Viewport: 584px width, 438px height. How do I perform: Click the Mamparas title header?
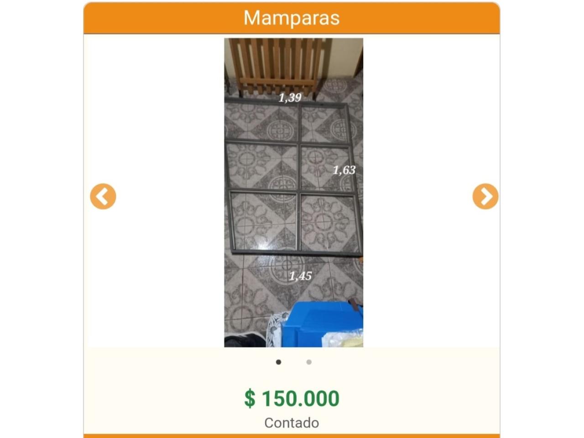(x=292, y=18)
